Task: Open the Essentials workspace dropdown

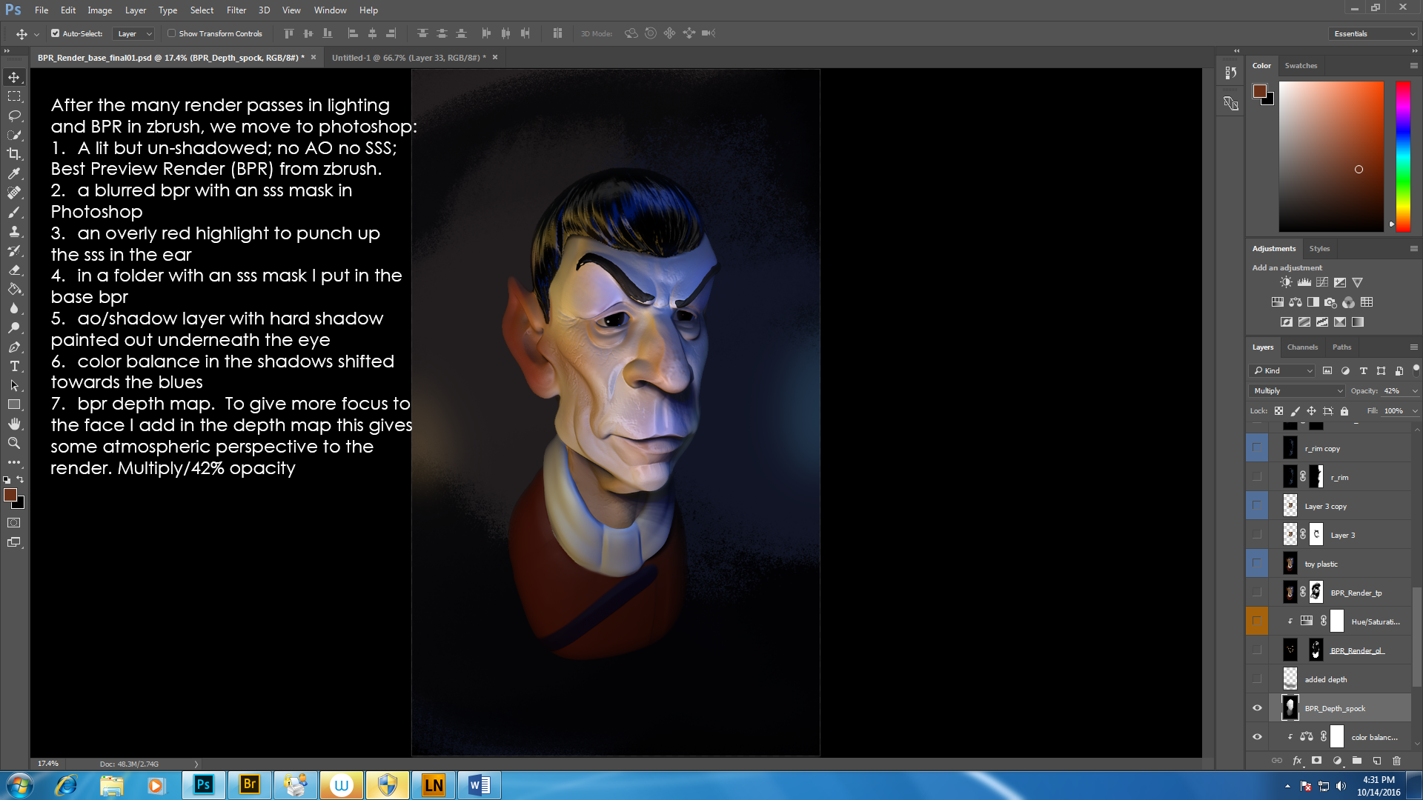Action: pyautogui.click(x=1373, y=33)
